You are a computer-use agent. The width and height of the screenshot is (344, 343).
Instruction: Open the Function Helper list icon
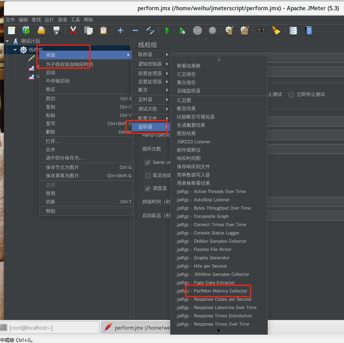pyautogui.click(x=293, y=30)
